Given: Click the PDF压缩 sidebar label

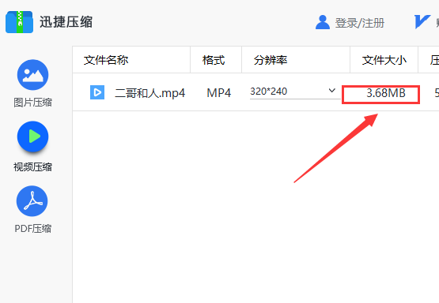Looking at the screenshot, I should (x=32, y=229).
